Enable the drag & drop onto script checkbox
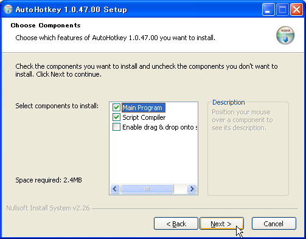Image resolution: width=306 pixels, height=239 pixels. pos(116,127)
